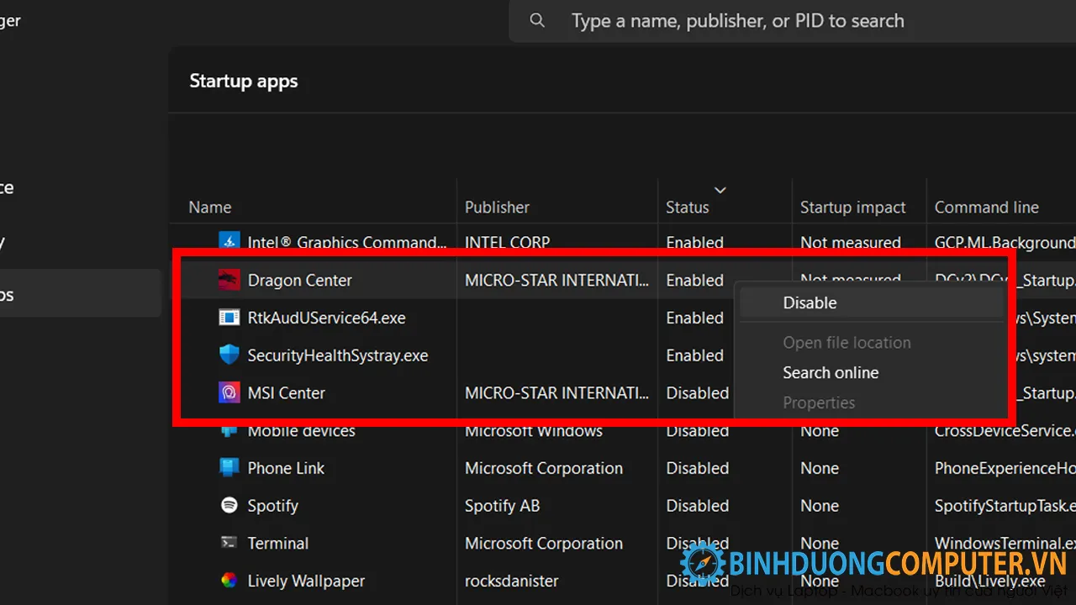Click the Startup impact column header
The image size is (1076, 605).
(x=852, y=207)
